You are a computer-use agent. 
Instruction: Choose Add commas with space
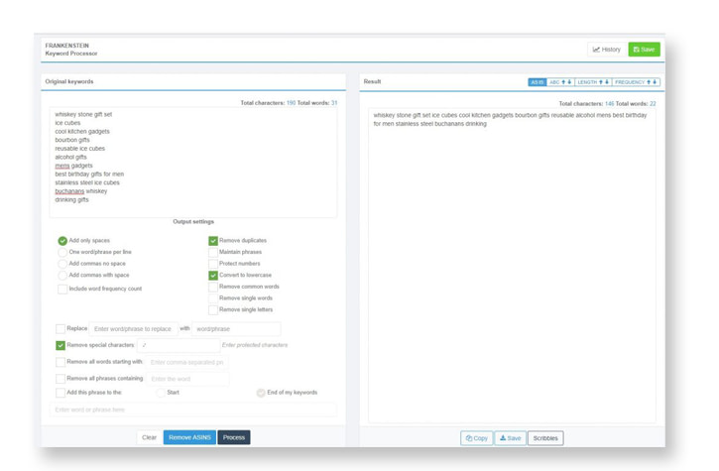coord(62,276)
